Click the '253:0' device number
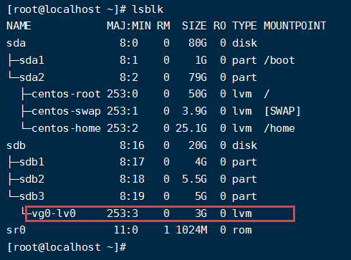The image size is (351, 260). click(122, 94)
